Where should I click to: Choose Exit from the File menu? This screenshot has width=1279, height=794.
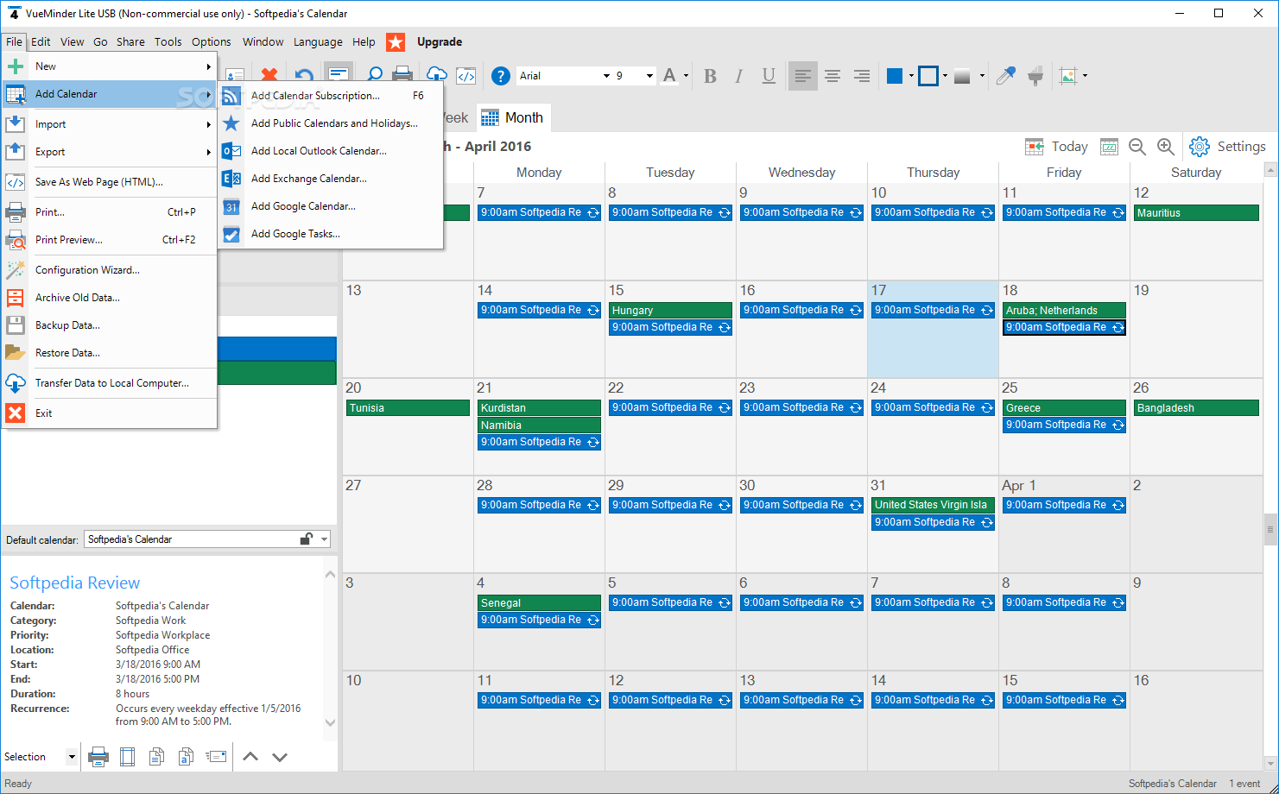(x=110, y=413)
